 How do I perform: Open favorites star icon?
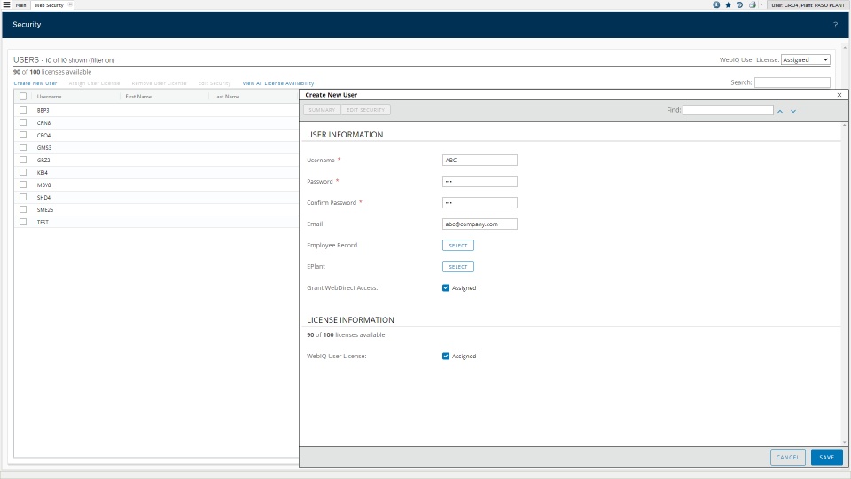[x=729, y=5]
